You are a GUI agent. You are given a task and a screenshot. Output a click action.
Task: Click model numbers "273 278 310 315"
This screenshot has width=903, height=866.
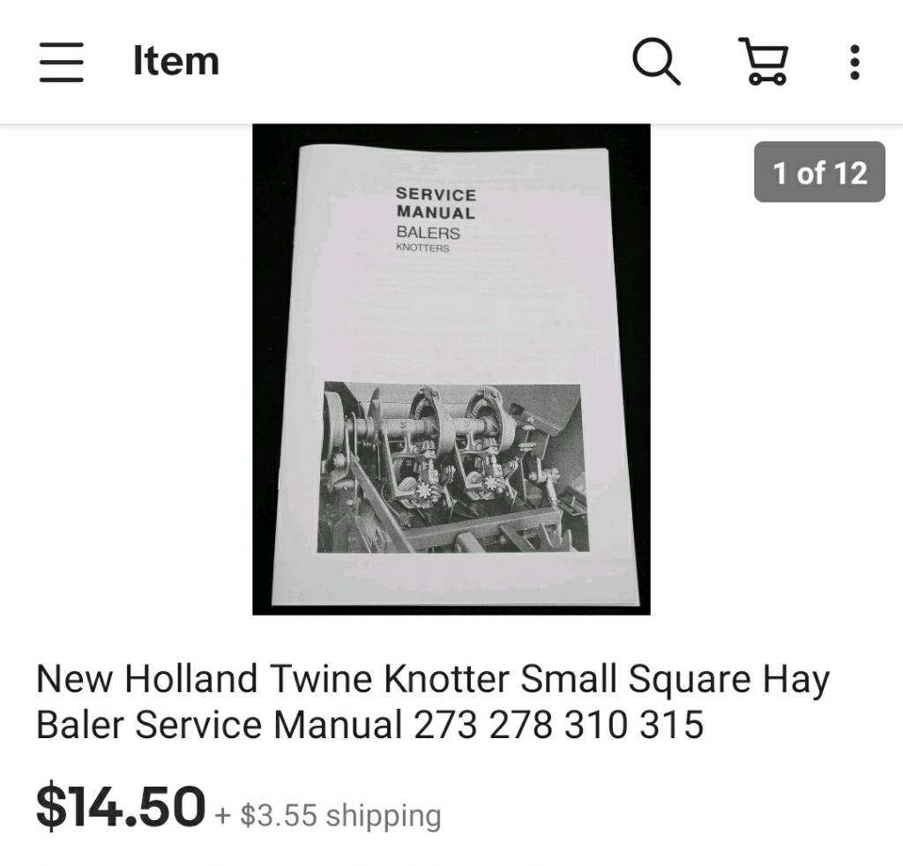coord(558,724)
